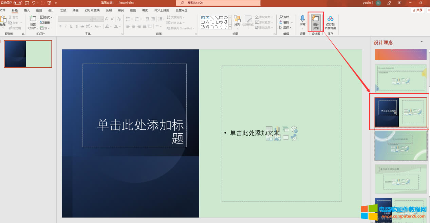The width and height of the screenshot is (430, 223).
Task: Click the 共享 (Share) button
Action: (x=417, y=10)
